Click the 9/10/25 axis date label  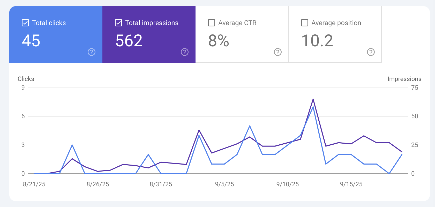[288, 184]
